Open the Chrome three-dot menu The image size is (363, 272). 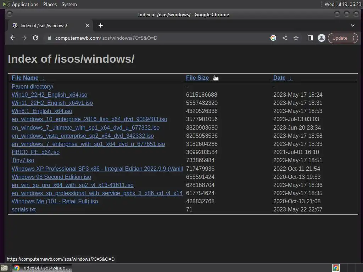click(x=353, y=38)
